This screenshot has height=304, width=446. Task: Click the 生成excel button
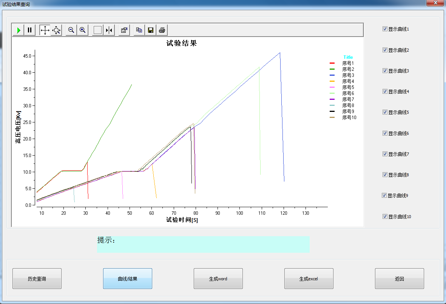point(309,279)
